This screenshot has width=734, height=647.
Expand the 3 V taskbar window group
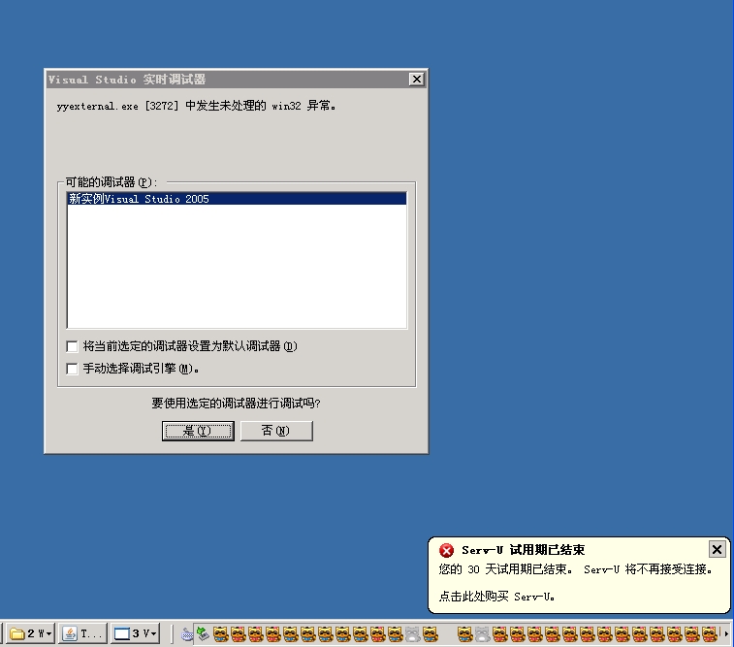(136, 633)
